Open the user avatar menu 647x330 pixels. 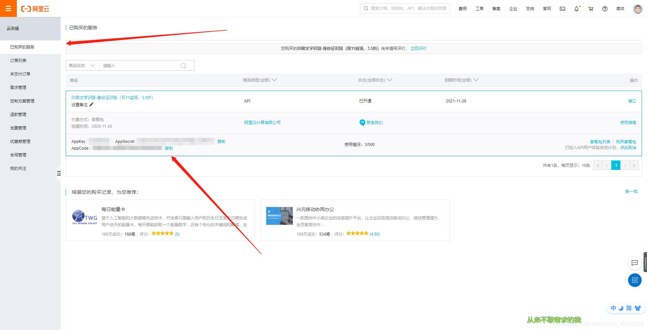coord(638,9)
